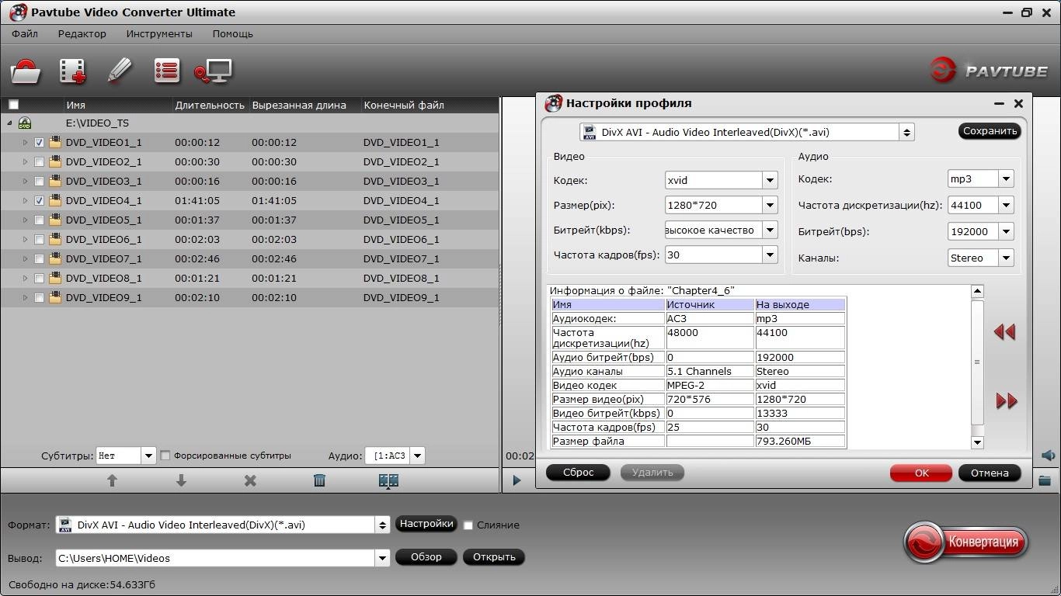The width and height of the screenshot is (1061, 596).
Task: Check the DVD_VIDEO2_1 checkbox
Action: [39, 162]
